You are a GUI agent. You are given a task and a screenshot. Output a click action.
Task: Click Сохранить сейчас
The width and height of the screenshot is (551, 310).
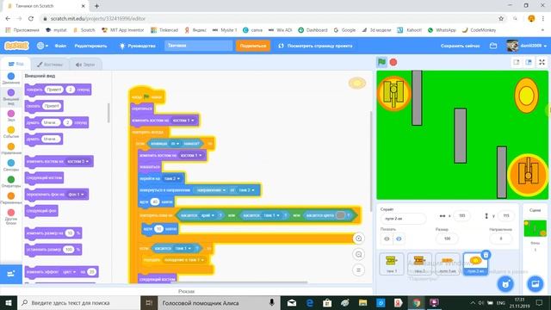[460, 46]
